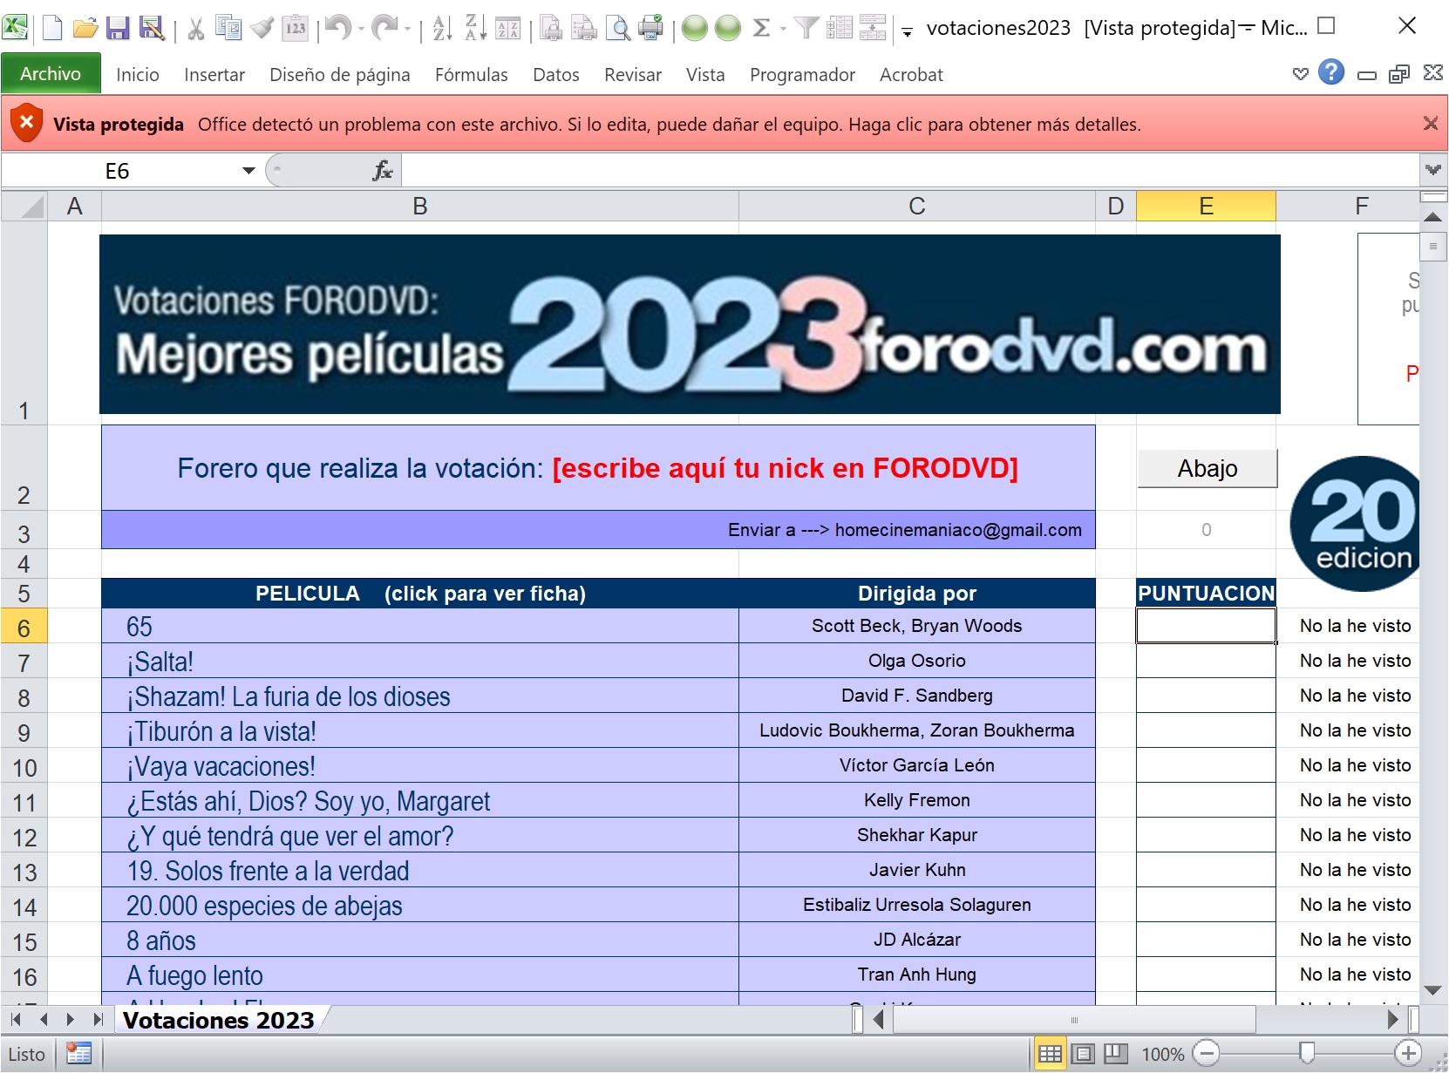Screen dimensions: 1449x1073
Task: Click the horizontal scrollbar right arrow
Action: coord(1391,1019)
